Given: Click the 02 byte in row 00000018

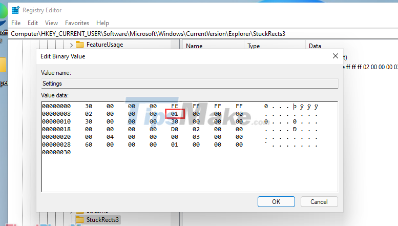Looking at the screenshot, I should pos(196,129).
